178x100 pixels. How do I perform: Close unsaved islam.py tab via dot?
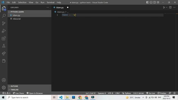(x=68, y=7)
